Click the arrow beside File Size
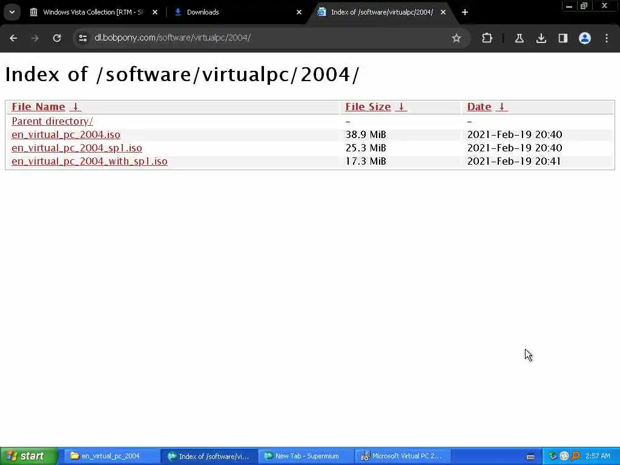Screen dimensions: 620x465 (401, 107)
